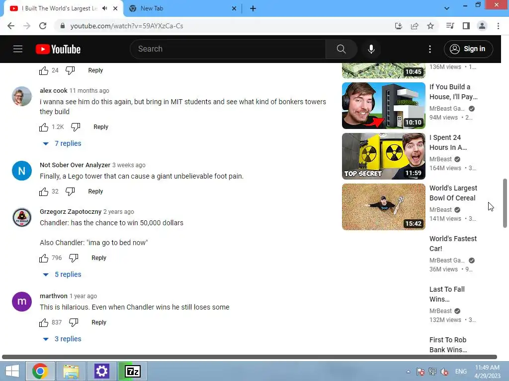Screen dimensions: 509x381
Task: Like Grzegorz Zapotoczny's comment
Action: pos(44,258)
